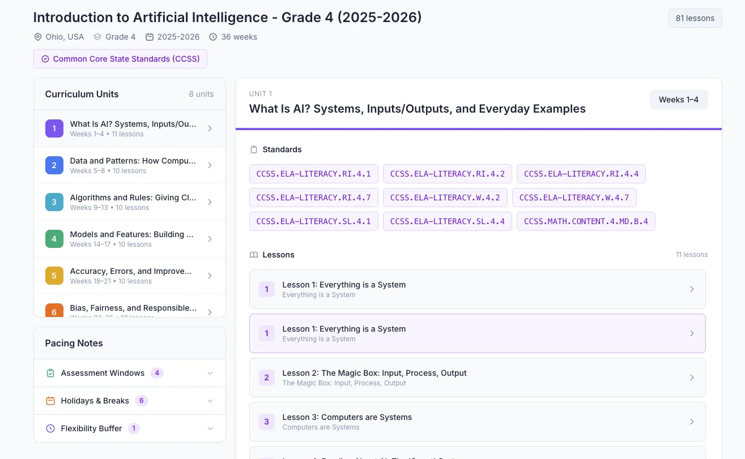This screenshot has height=459, width=745.
Task: Click the open book icon beside Lessons
Action: [x=253, y=255]
